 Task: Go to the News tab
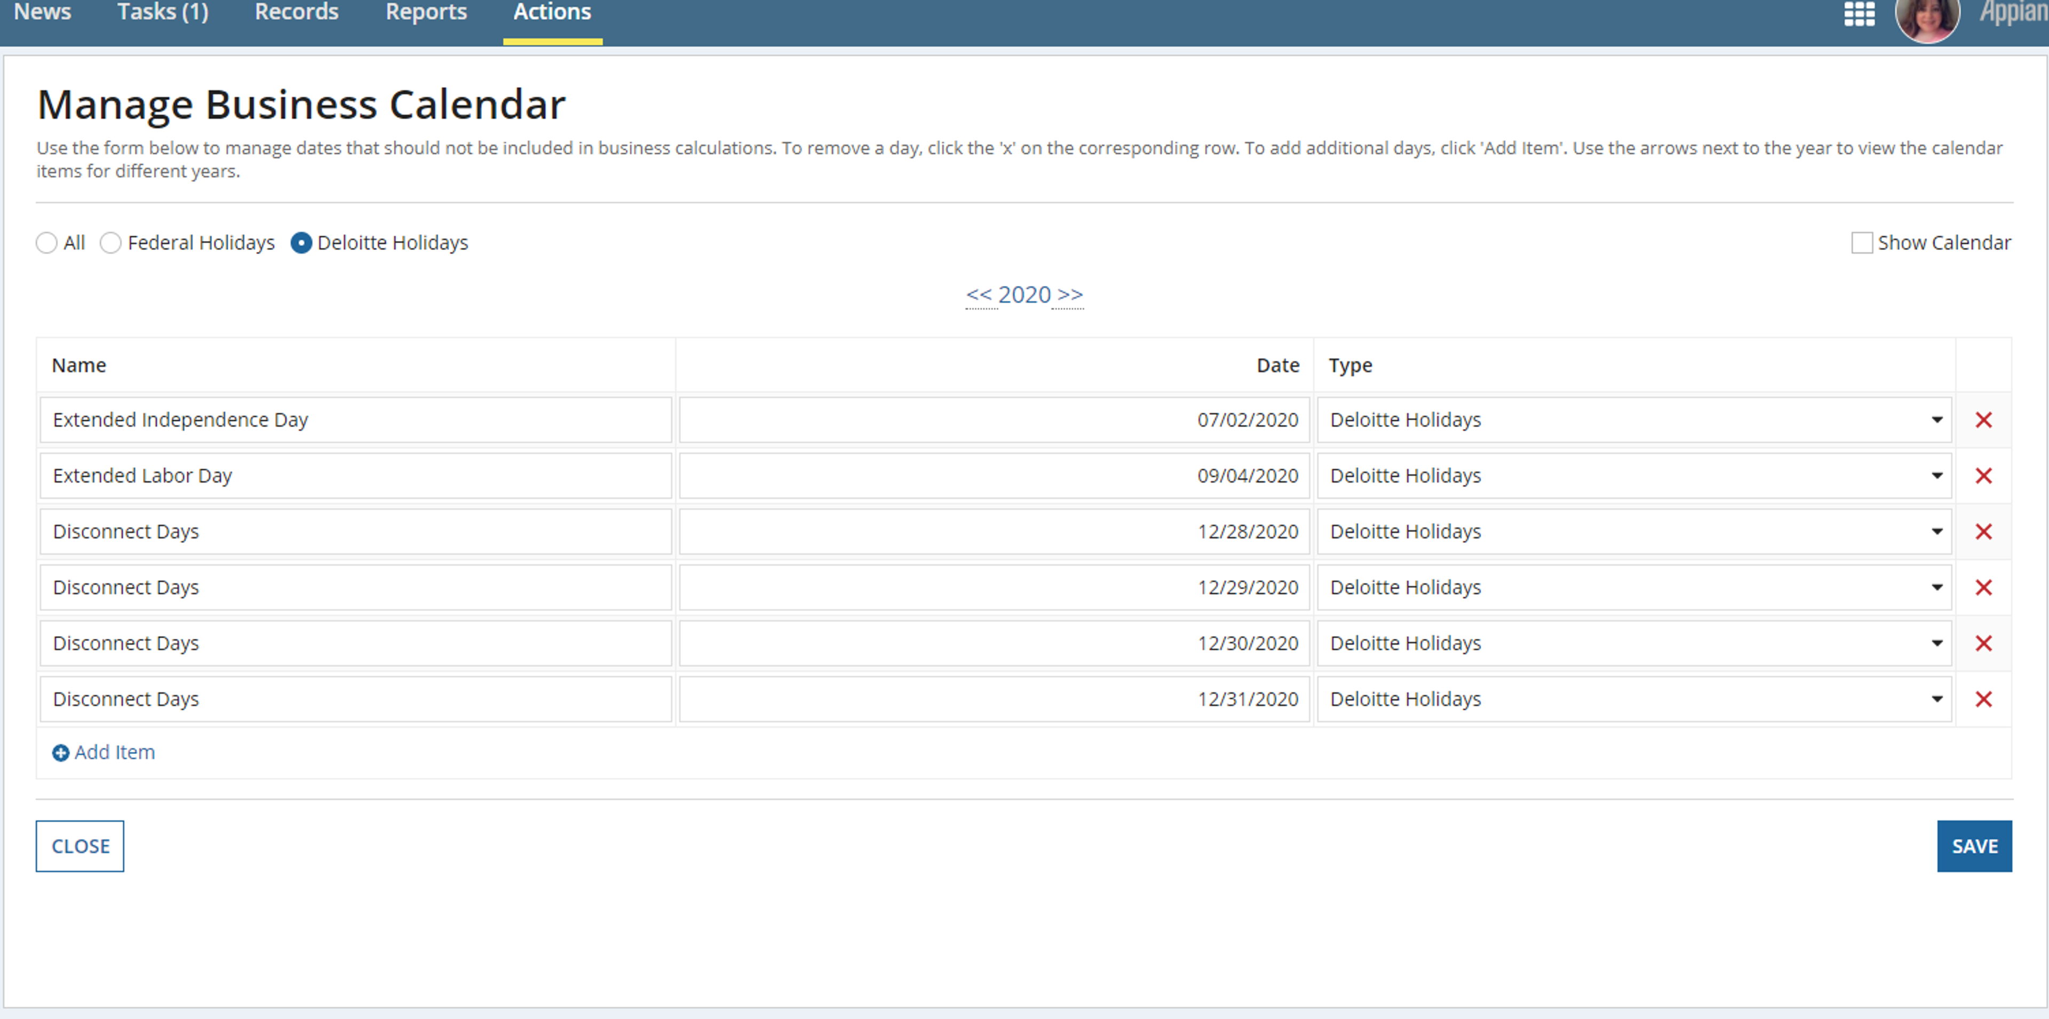point(43,12)
